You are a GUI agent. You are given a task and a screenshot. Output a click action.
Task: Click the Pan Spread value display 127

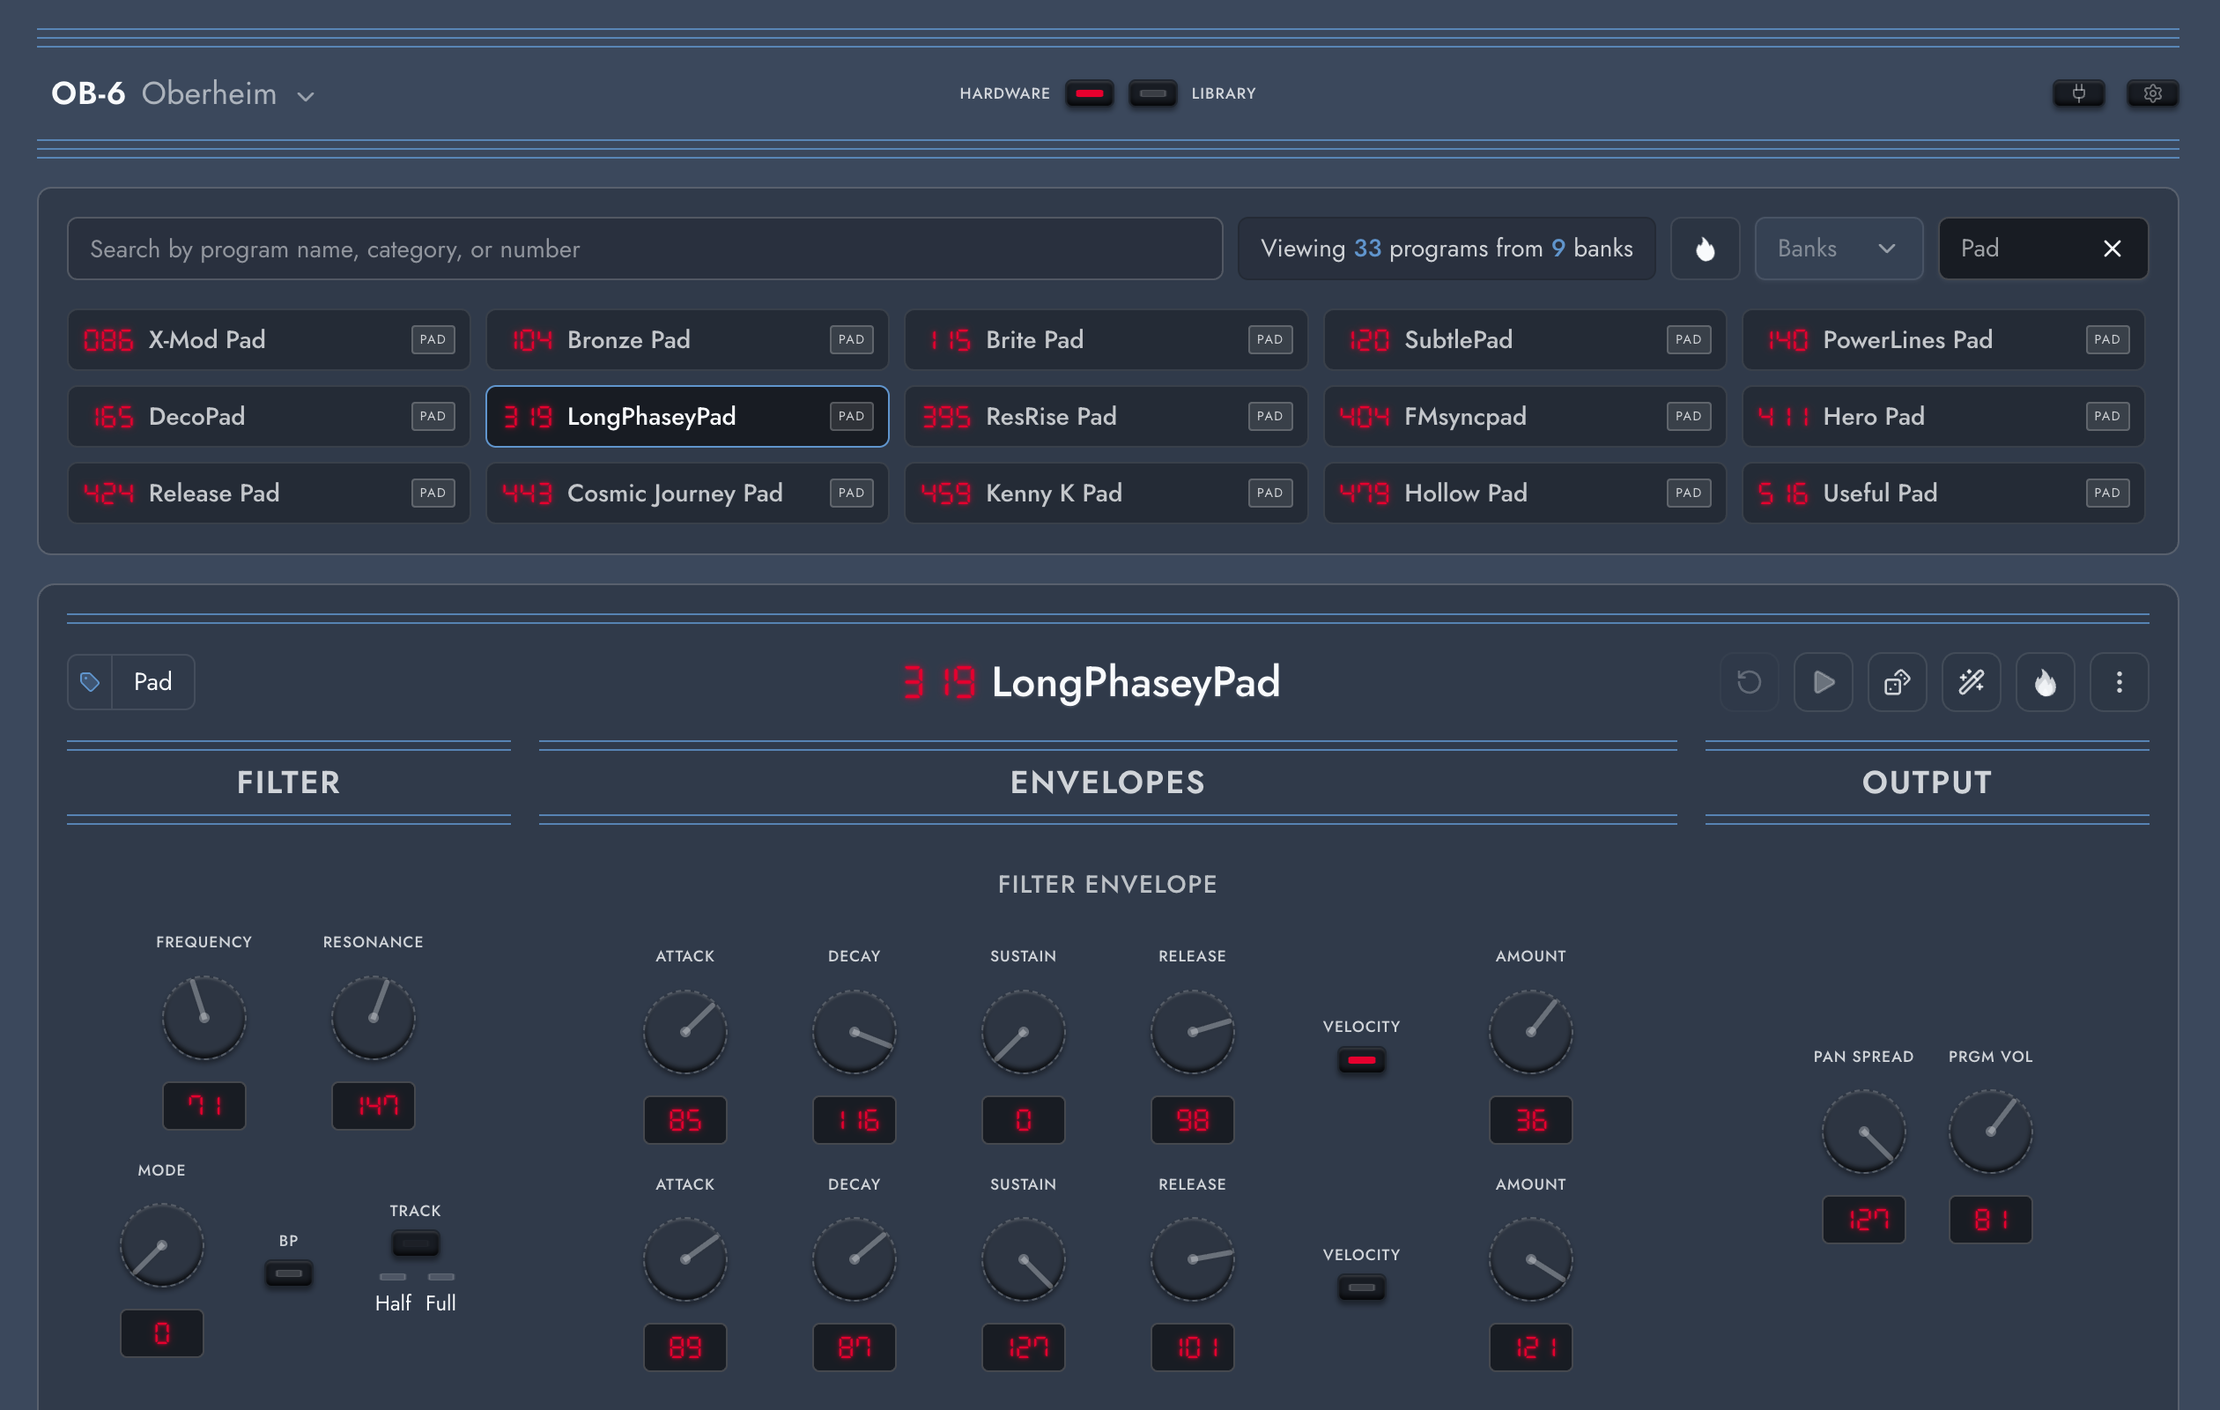pos(1863,1219)
